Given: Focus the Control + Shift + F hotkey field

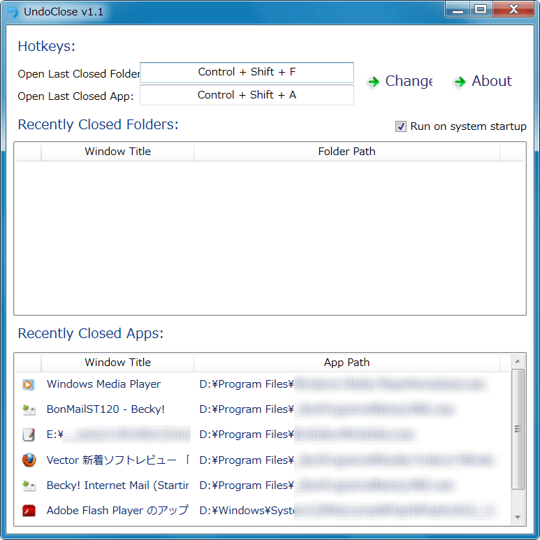Looking at the screenshot, I should [x=247, y=73].
